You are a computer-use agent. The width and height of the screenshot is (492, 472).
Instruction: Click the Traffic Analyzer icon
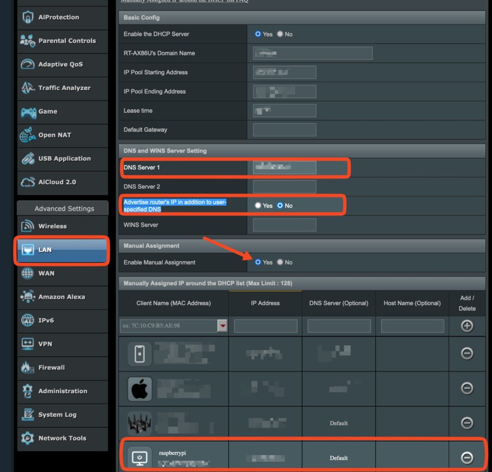[x=27, y=88]
